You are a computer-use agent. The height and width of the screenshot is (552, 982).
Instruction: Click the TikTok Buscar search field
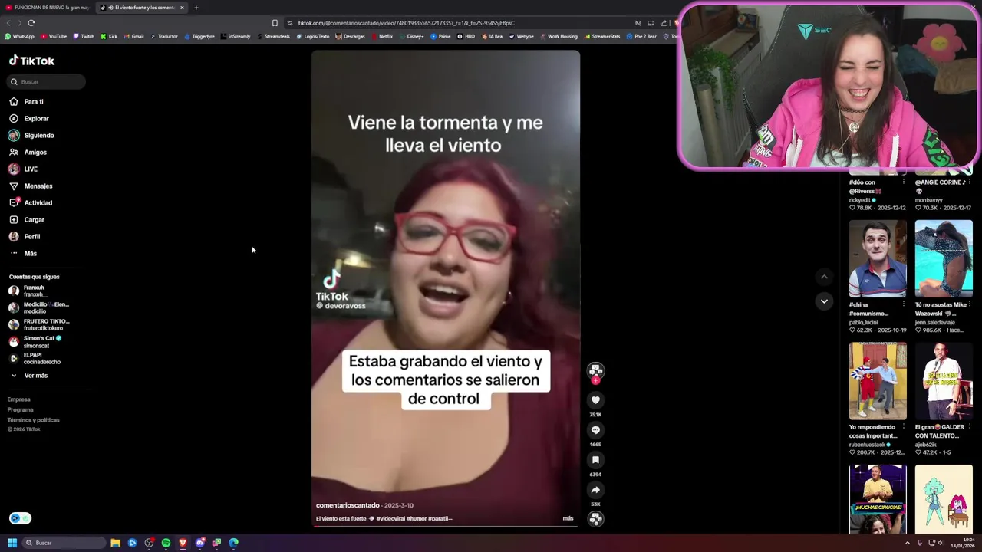(48, 81)
